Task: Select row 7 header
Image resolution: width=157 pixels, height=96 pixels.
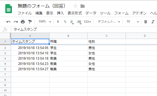Action: coord(5,74)
